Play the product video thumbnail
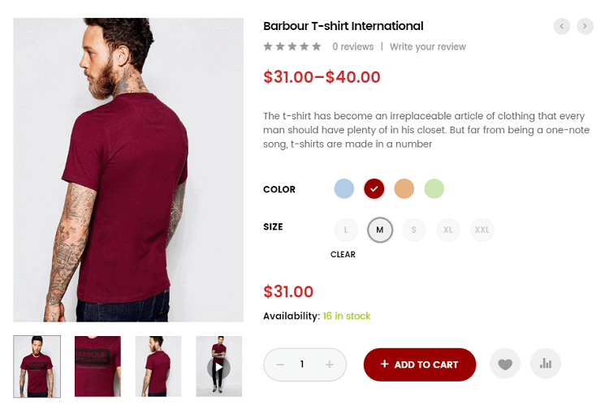 click(x=219, y=367)
